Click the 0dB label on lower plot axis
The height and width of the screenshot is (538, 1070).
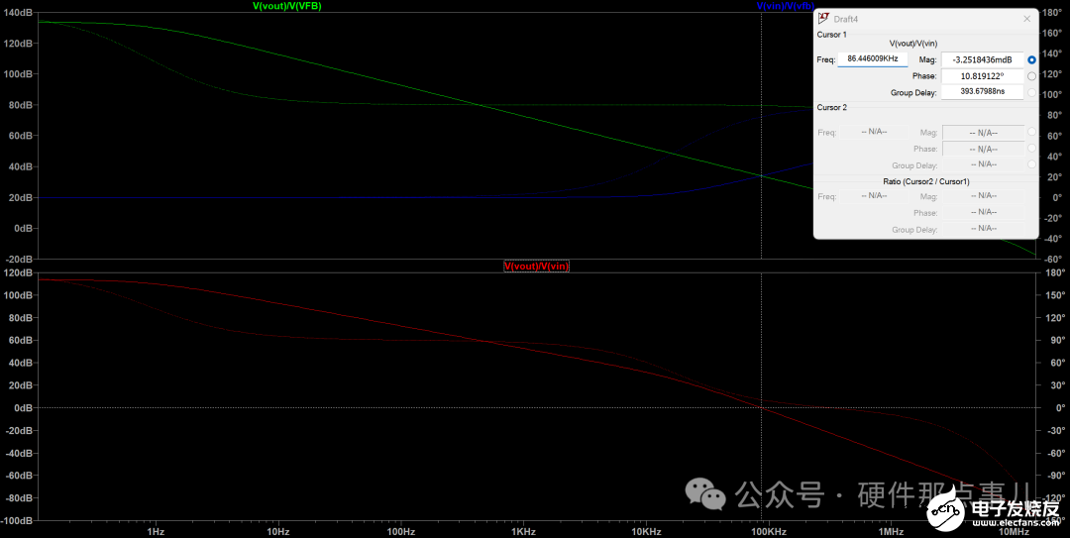click(22, 407)
